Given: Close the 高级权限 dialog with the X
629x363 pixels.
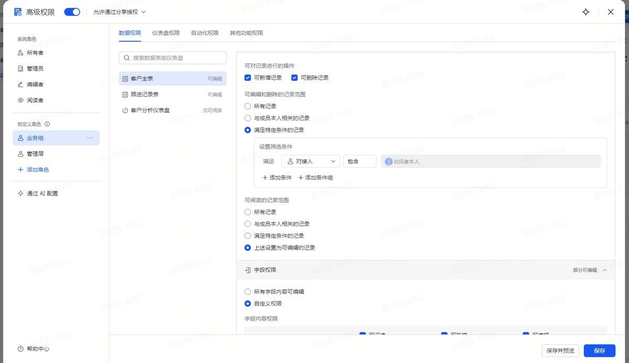Looking at the screenshot, I should 611,12.
